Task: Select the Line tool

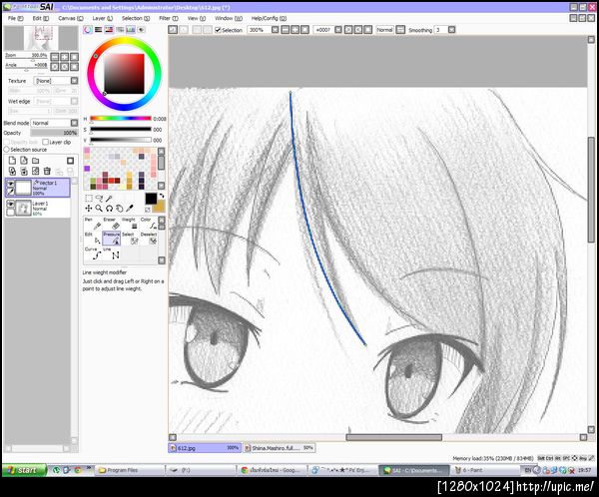Action: click(112, 253)
